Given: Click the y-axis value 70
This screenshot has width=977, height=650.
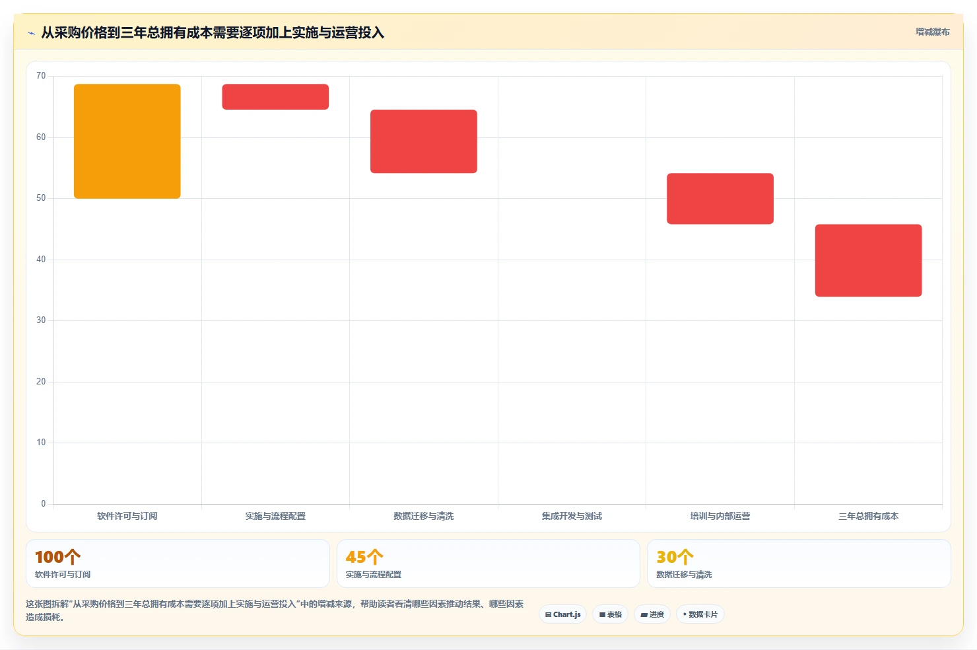Looking at the screenshot, I should point(41,76).
